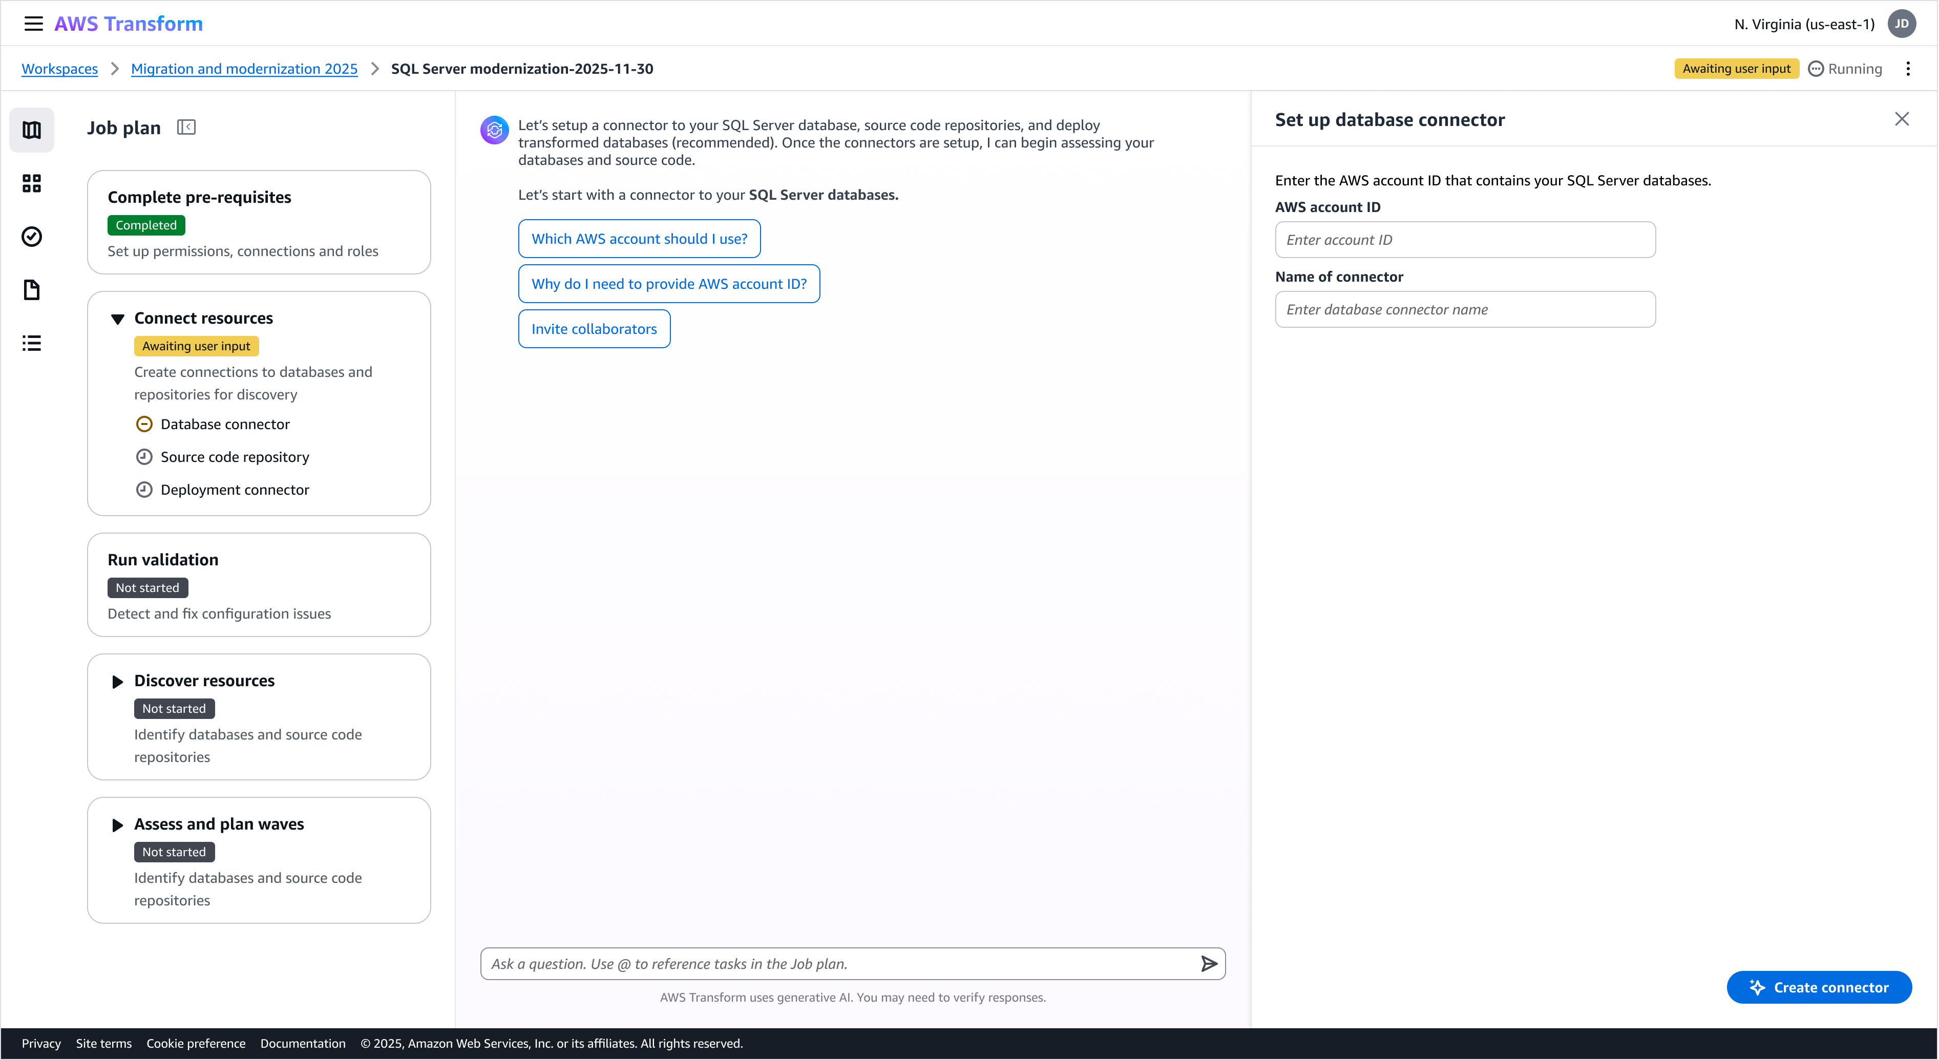Click the Create connector button

coord(1819,987)
